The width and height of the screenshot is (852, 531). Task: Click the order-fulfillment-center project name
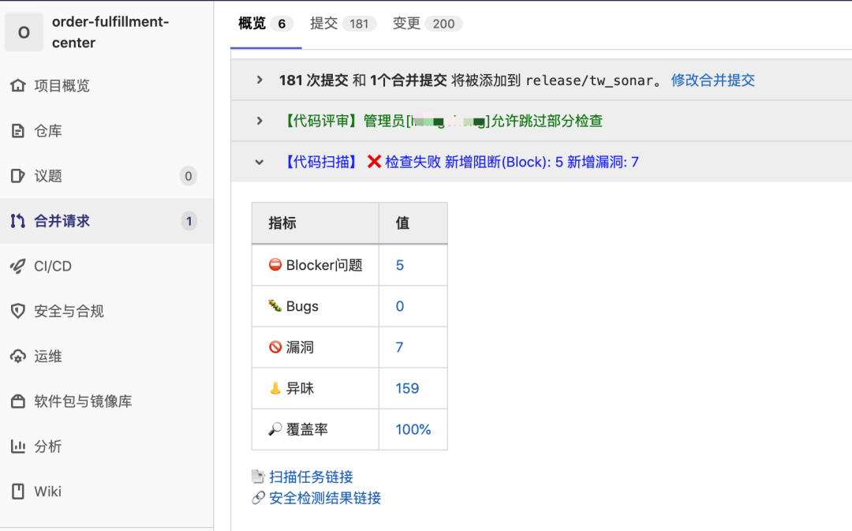[110, 32]
